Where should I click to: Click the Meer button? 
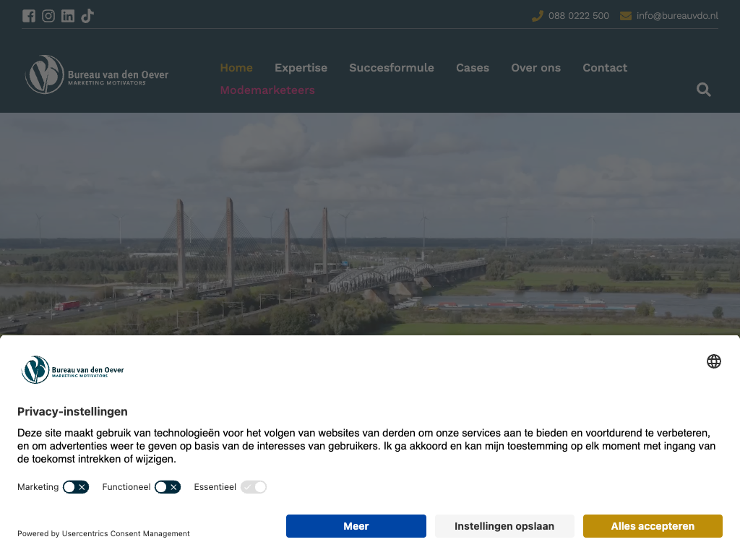tap(356, 526)
